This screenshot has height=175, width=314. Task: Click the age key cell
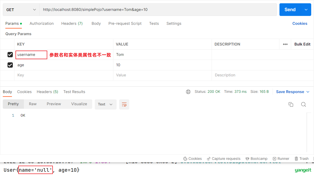pos(64,65)
